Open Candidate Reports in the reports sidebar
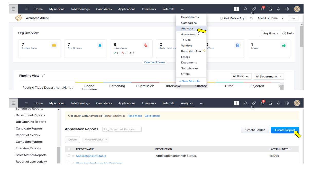 [x=29, y=129]
